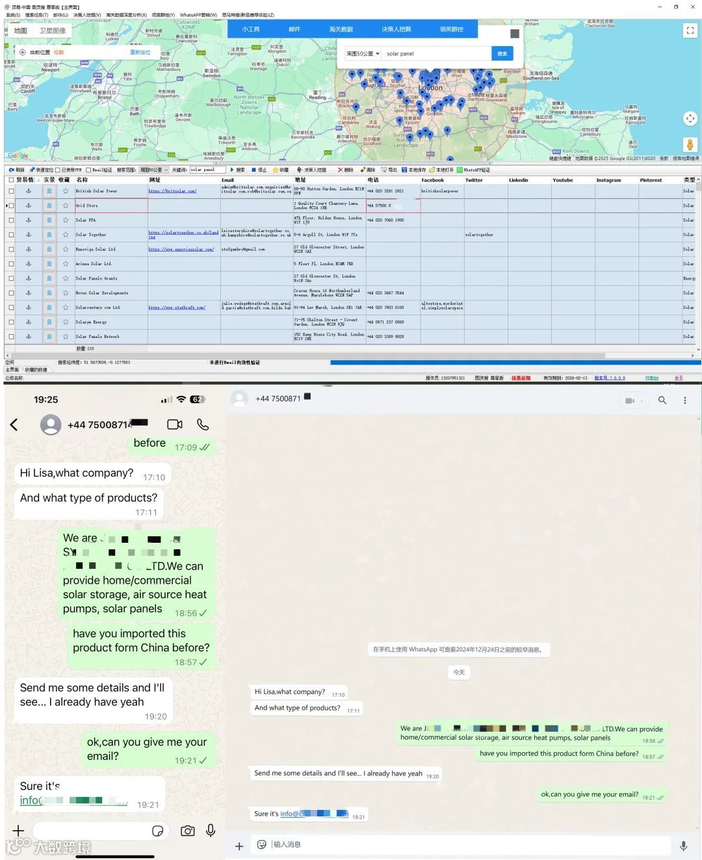This screenshot has height=860, width=702.
Task: Toggle the 已使用VPN checkbox
Action: click(57, 170)
